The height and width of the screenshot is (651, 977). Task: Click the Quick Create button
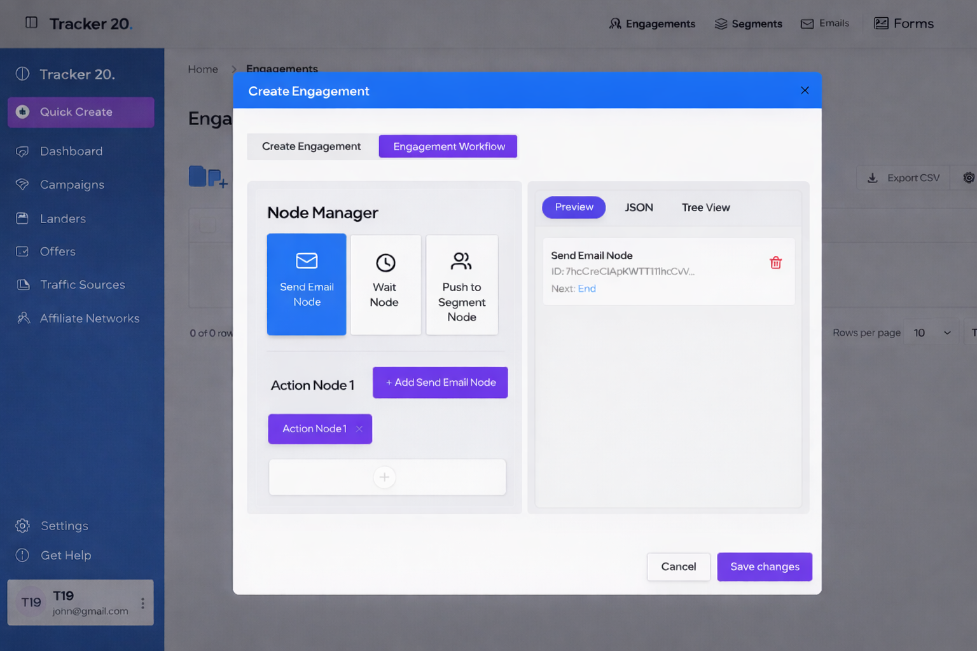pos(81,112)
